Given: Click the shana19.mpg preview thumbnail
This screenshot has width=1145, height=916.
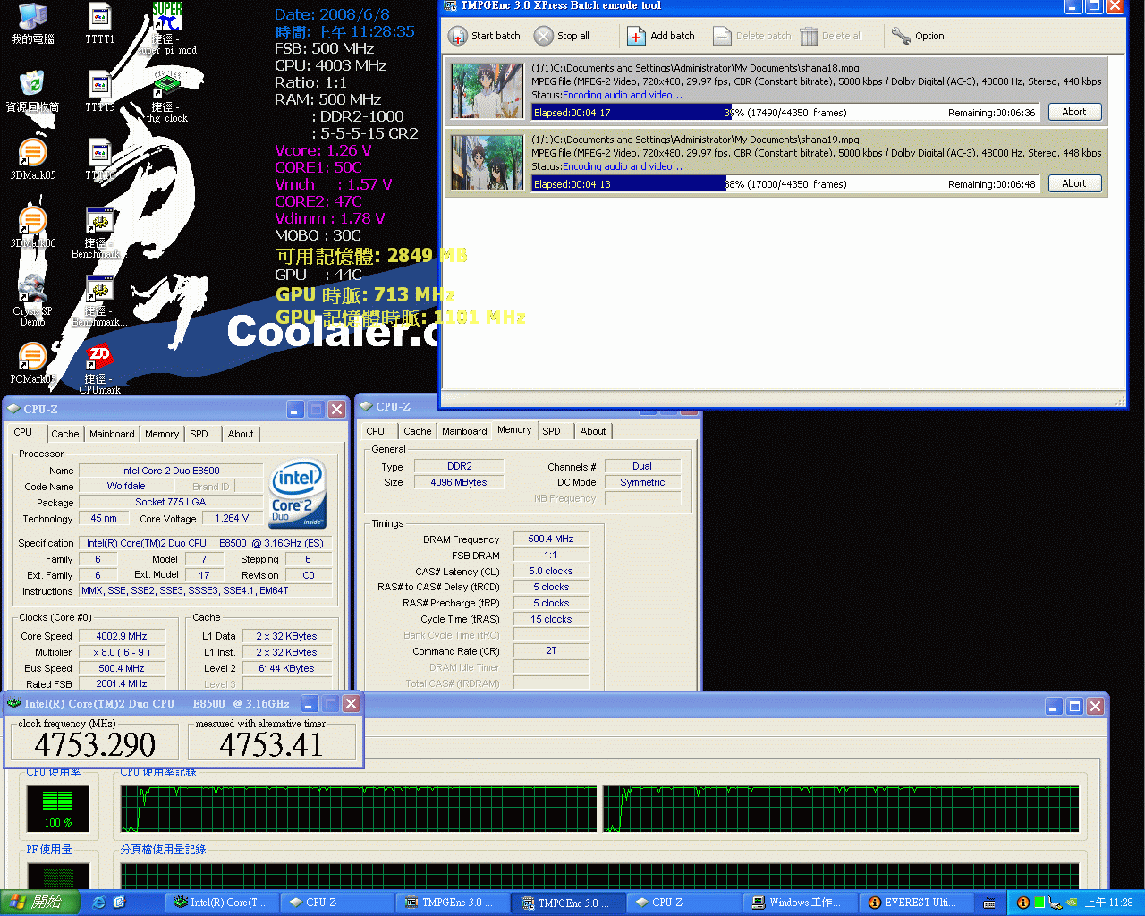Looking at the screenshot, I should tap(488, 162).
